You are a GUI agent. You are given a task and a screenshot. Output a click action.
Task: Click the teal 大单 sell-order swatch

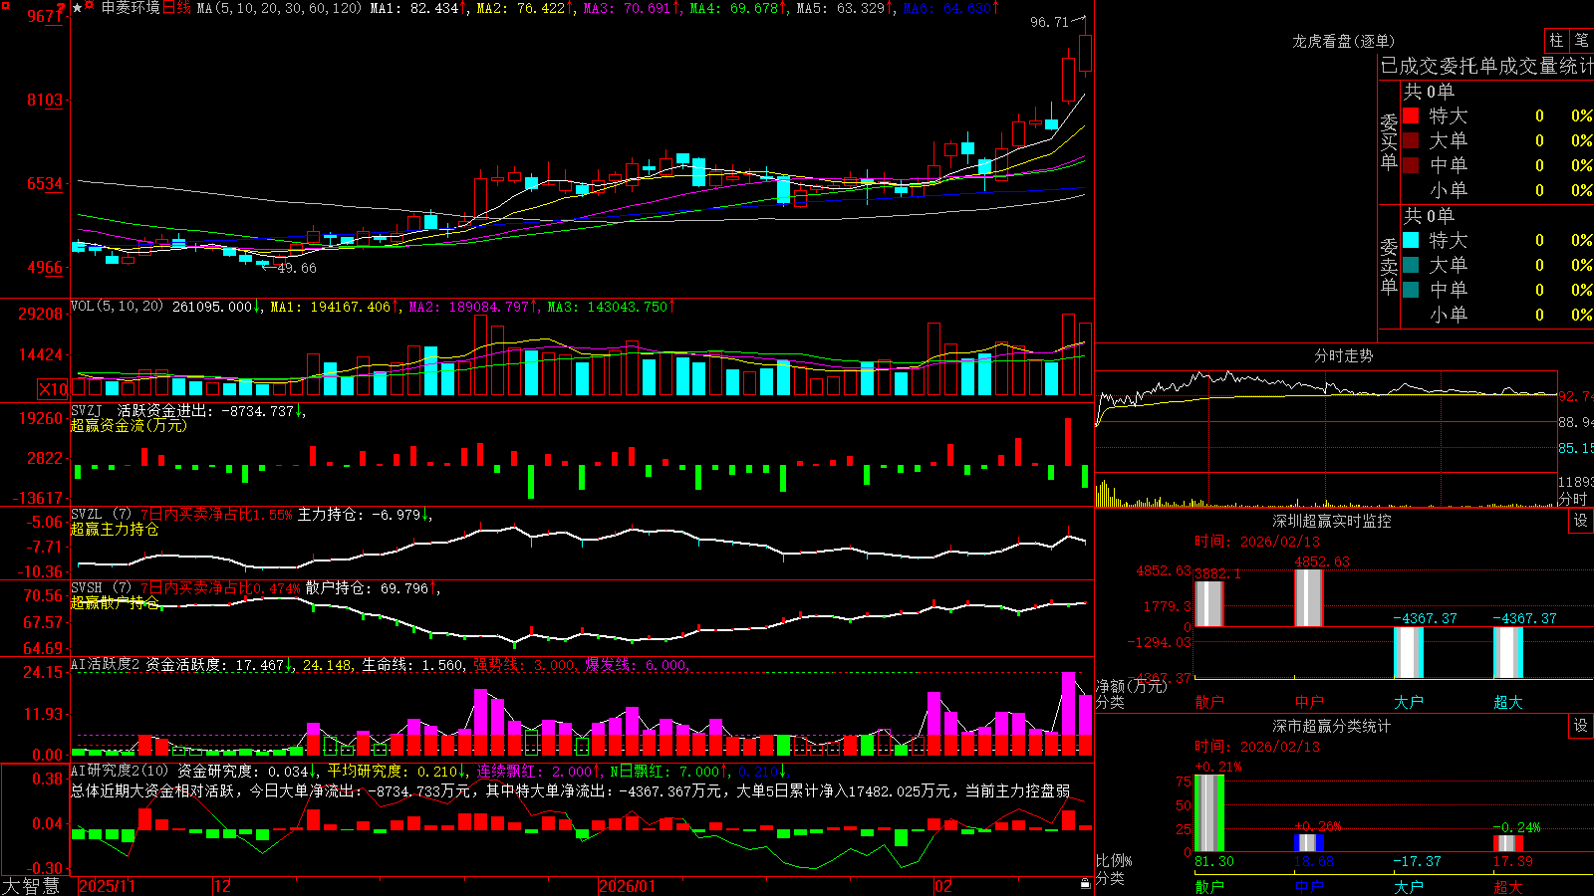tap(1411, 265)
